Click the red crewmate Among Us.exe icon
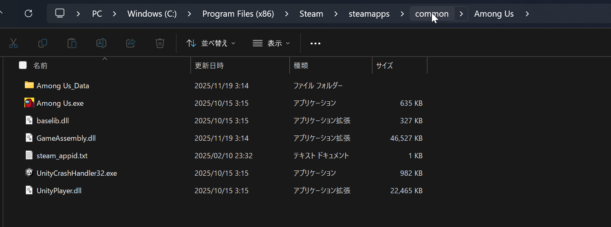 29,103
